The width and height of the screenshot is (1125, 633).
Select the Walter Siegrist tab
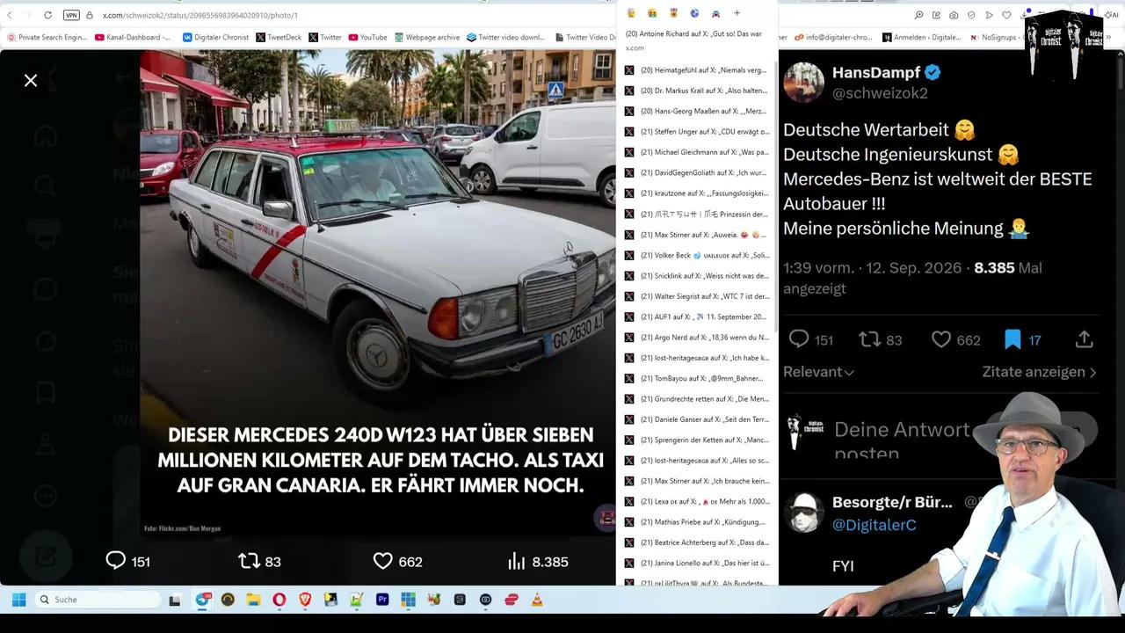click(x=696, y=296)
